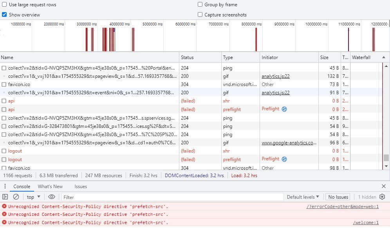Screen dimensions: 390x228
Task: Open the top JavaScript context dropdown
Action: pyautogui.click(x=33, y=197)
